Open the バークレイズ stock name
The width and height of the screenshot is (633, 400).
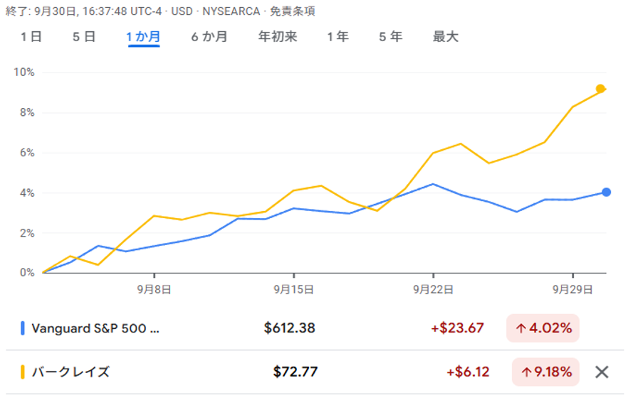tap(70, 372)
